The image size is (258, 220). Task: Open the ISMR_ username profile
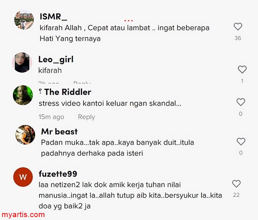pos(53,17)
